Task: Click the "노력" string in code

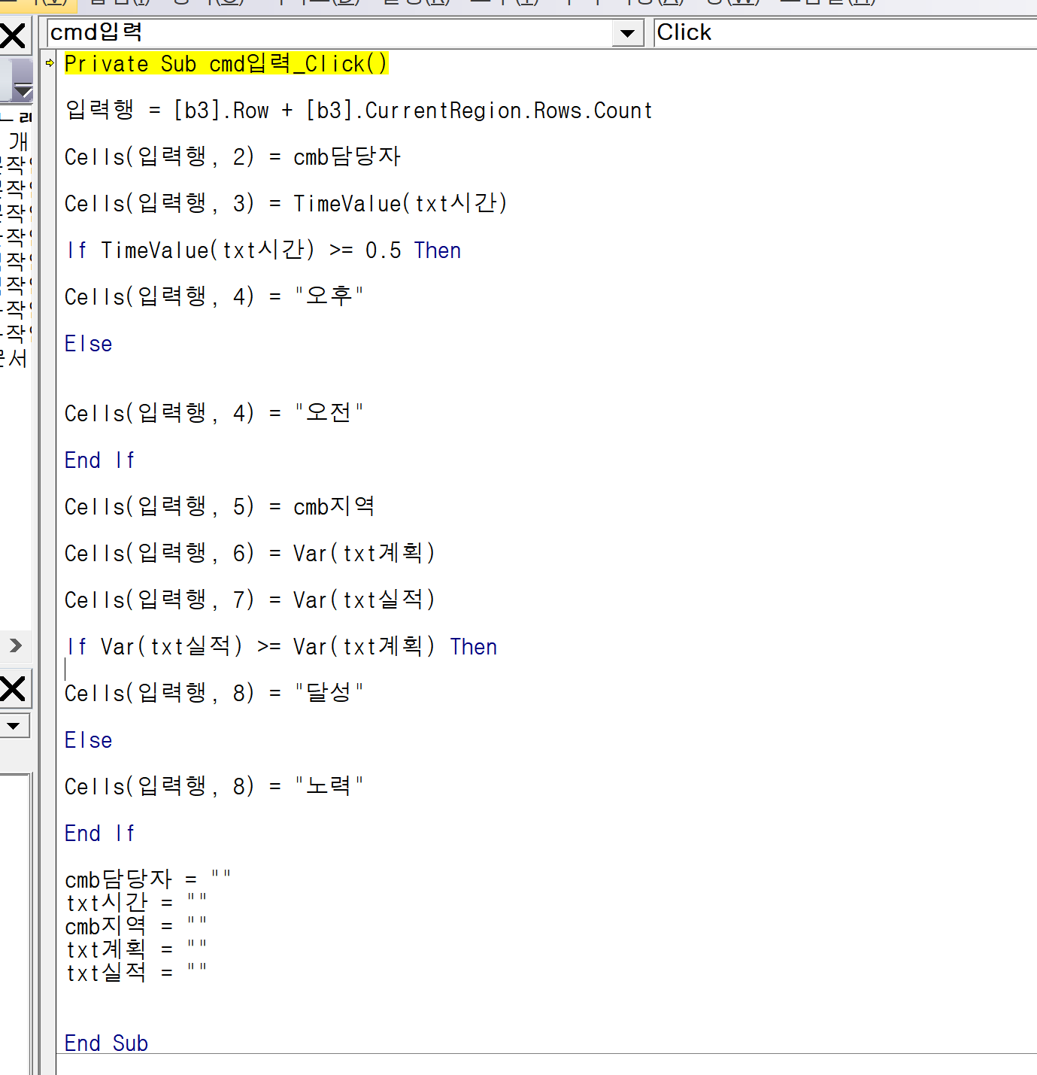Action: pyautogui.click(x=329, y=786)
